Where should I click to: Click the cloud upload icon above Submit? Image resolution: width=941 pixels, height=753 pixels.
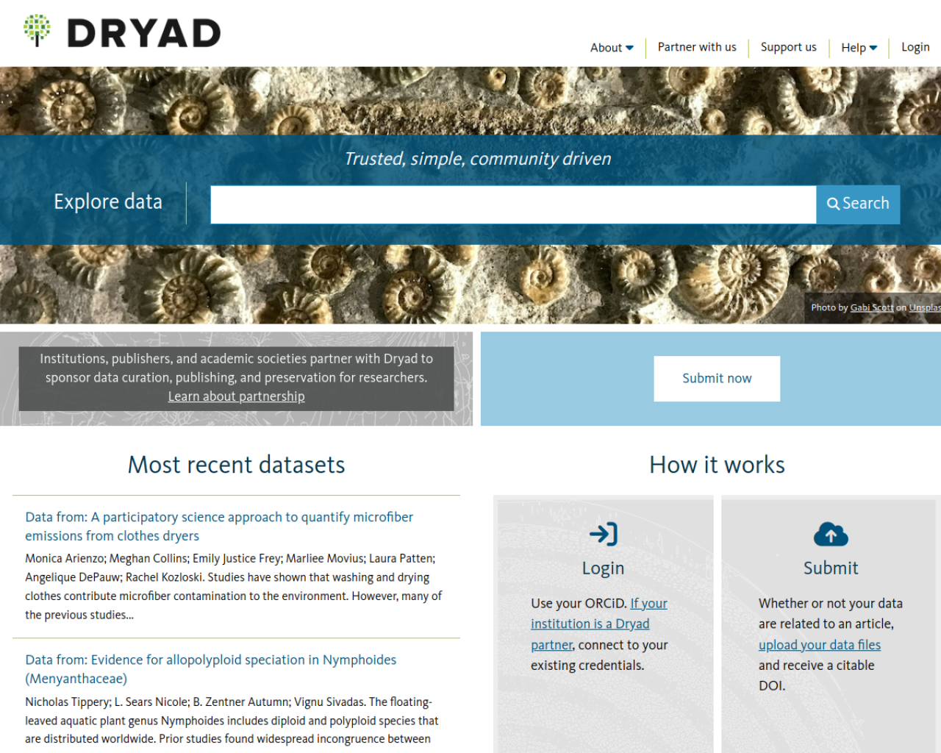click(831, 535)
